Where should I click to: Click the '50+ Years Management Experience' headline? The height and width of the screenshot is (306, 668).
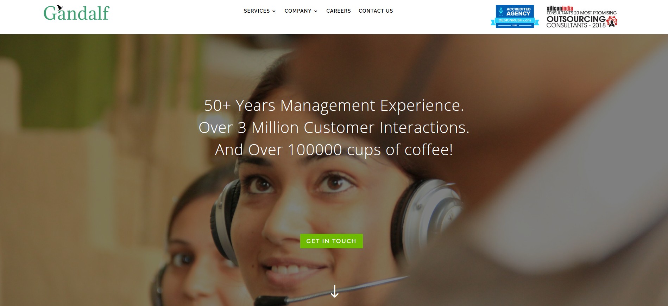(x=334, y=106)
